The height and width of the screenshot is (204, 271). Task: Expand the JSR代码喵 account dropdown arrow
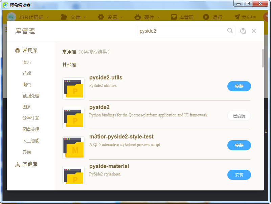pos(48,17)
